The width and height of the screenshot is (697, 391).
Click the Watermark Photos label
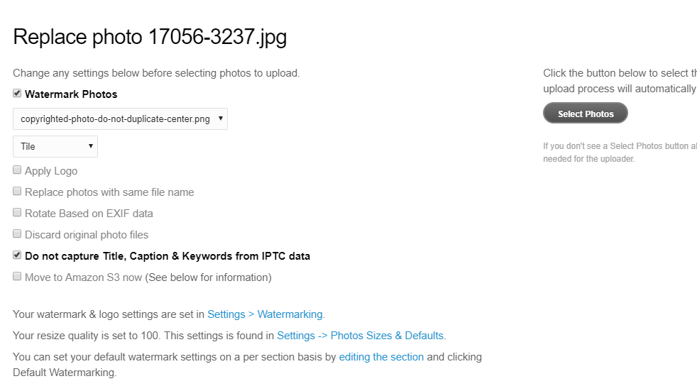(71, 94)
